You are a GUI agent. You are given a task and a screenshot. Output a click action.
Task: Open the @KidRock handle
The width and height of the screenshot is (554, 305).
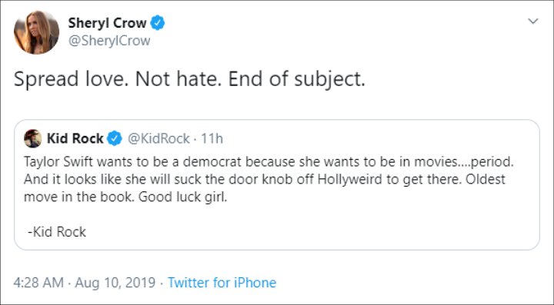pos(159,138)
